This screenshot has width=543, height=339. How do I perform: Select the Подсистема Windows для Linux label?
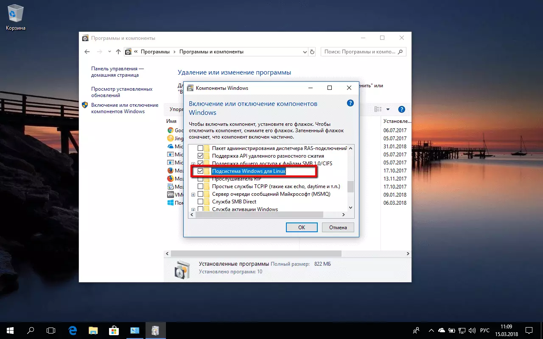coord(249,171)
